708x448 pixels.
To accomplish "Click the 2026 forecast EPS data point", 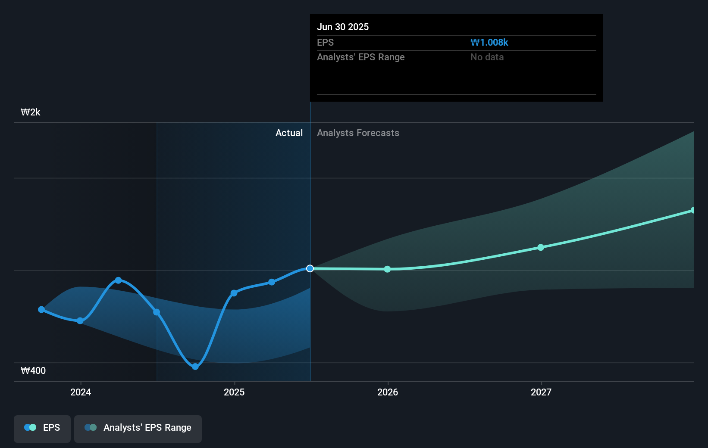I will tap(387, 269).
